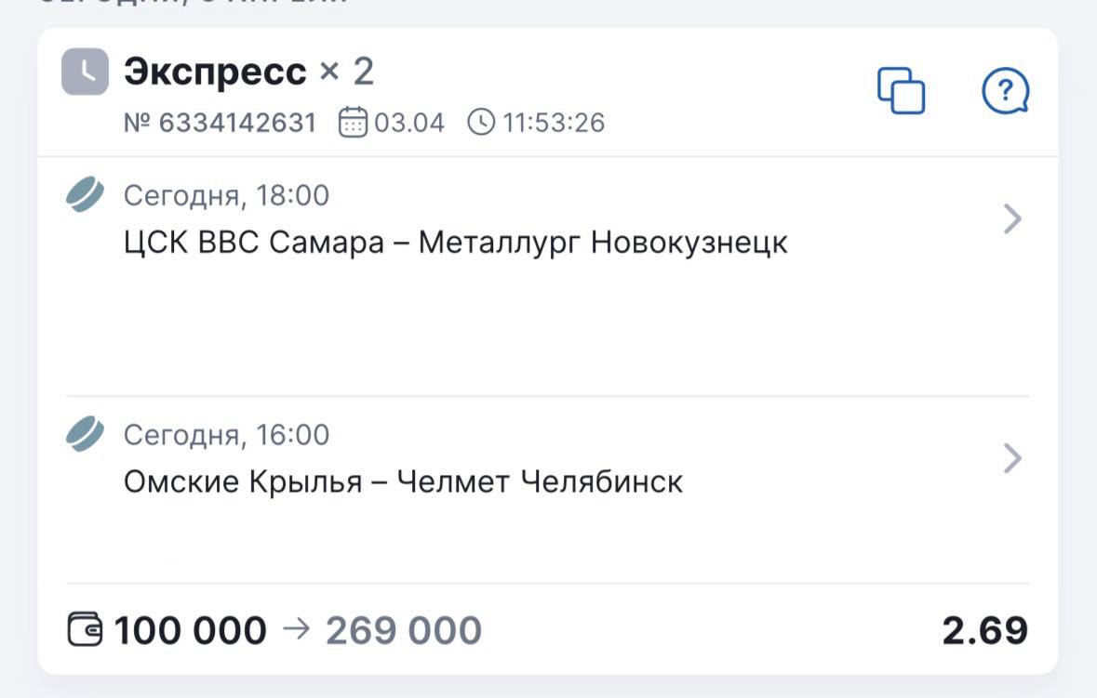Image resolution: width=1097 pixels, height=698 pixels.
Task: Open help via the question mark bubble
Action: point(1005,91)
